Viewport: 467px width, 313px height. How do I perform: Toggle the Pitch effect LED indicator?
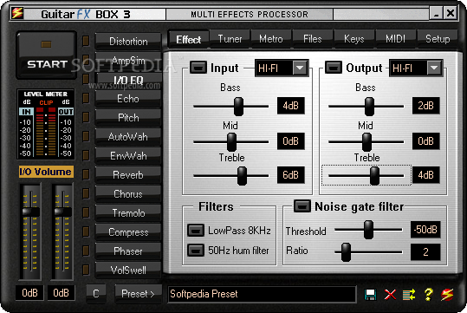click(86, 117)
